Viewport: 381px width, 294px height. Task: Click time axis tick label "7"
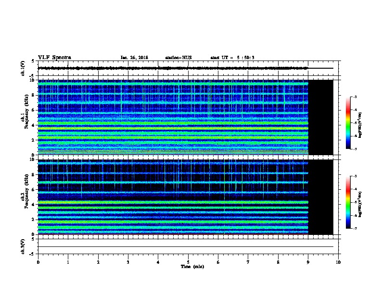248,262
